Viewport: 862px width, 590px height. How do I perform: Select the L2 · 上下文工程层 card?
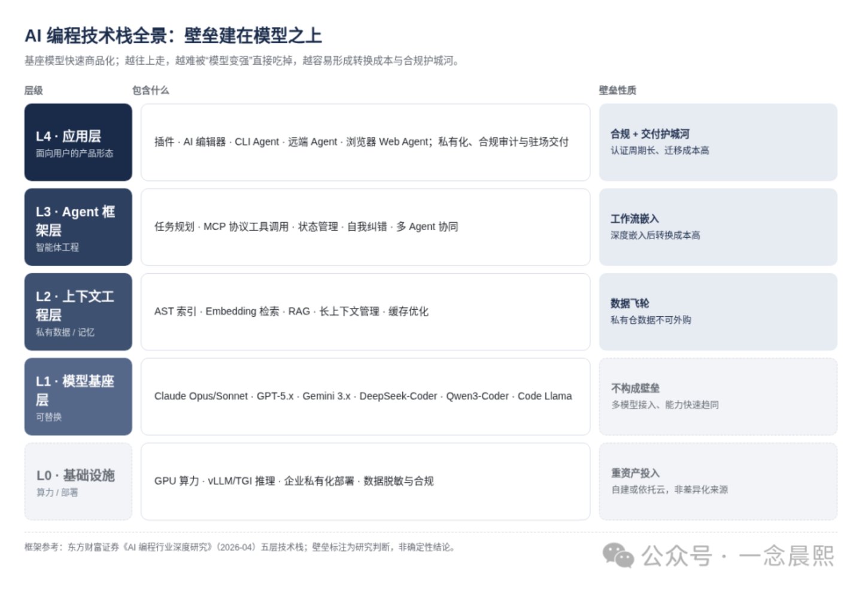[78, 311]
